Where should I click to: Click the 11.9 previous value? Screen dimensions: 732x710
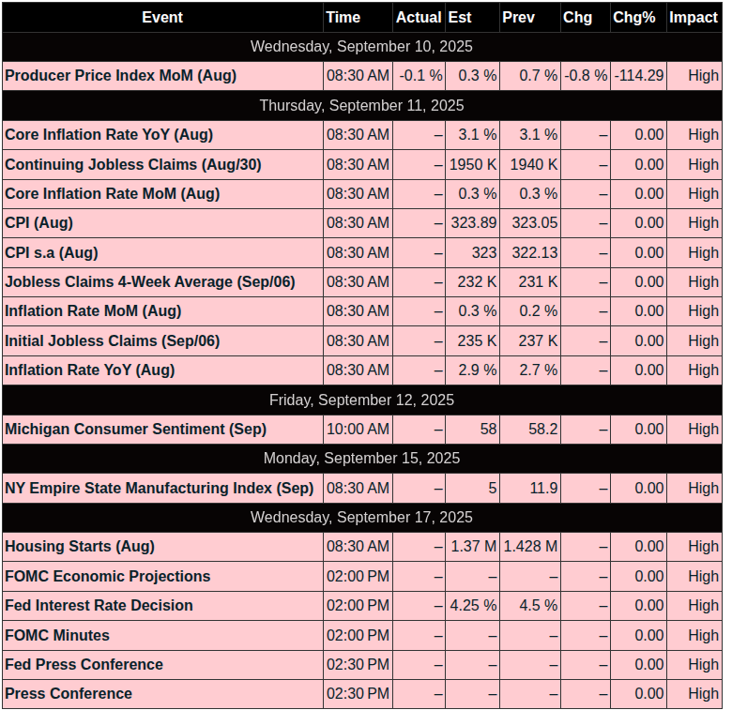tap(543, 489)
